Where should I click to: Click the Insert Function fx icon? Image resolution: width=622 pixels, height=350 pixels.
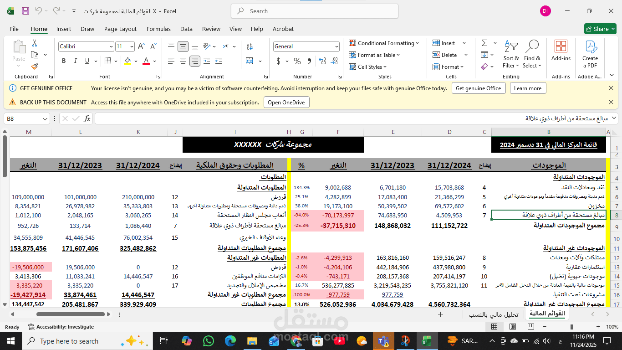(87, 118)
